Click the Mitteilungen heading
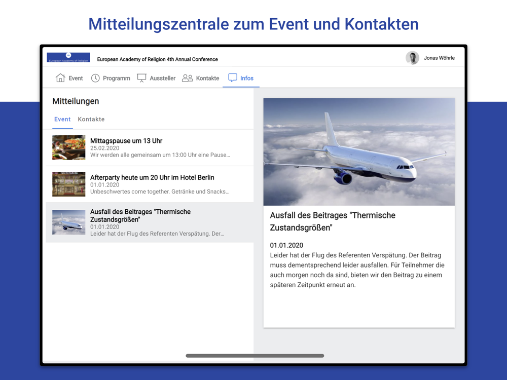This screenshot has height=380, width=507. 76,101
